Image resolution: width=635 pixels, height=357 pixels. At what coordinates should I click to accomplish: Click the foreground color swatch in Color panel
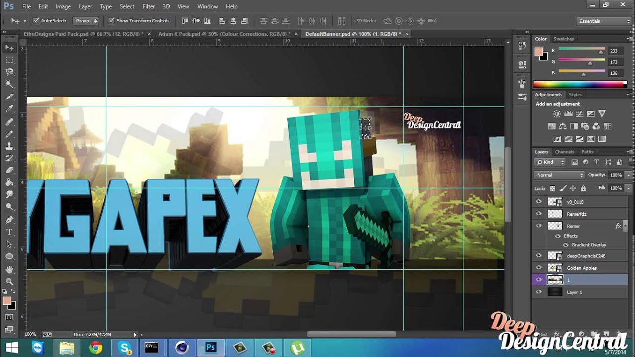[x=538, y=51]
